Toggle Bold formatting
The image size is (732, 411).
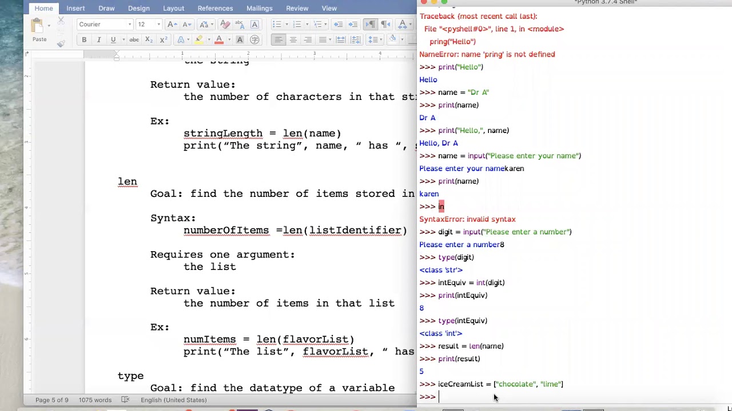pos(84,39)
